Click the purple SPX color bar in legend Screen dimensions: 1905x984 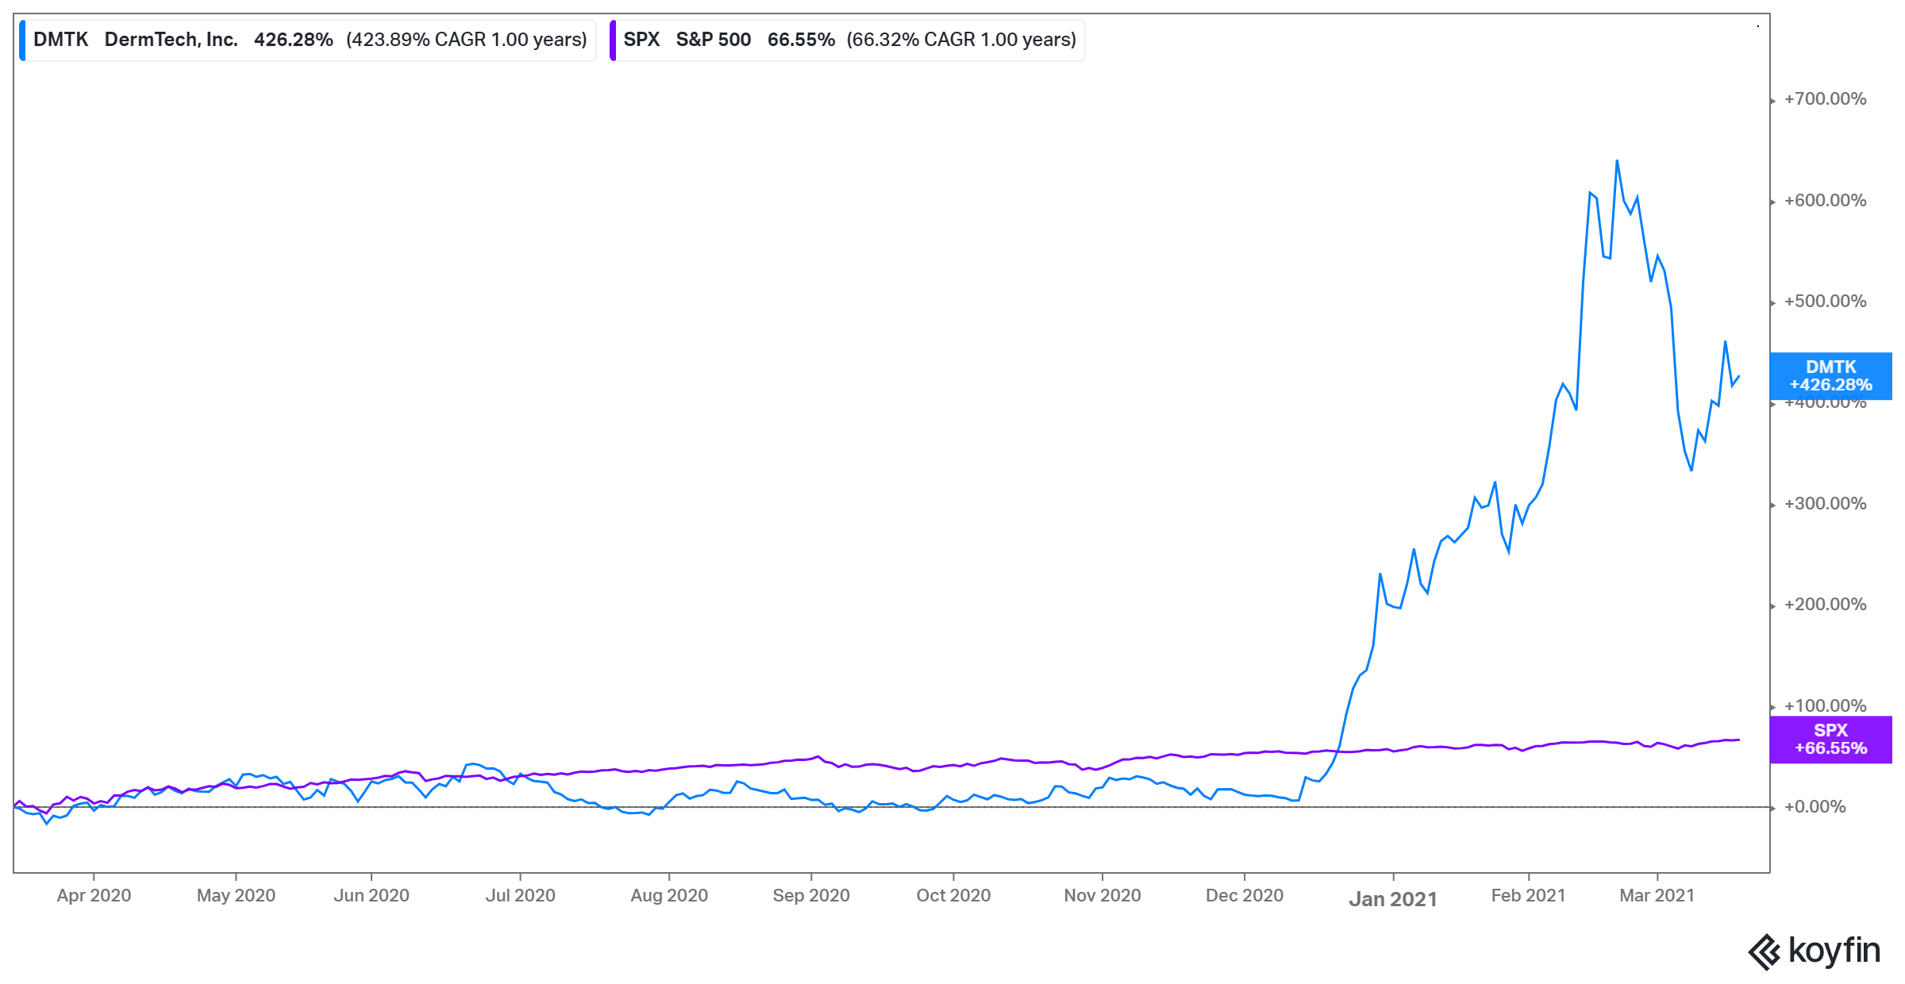click(612, 40)
